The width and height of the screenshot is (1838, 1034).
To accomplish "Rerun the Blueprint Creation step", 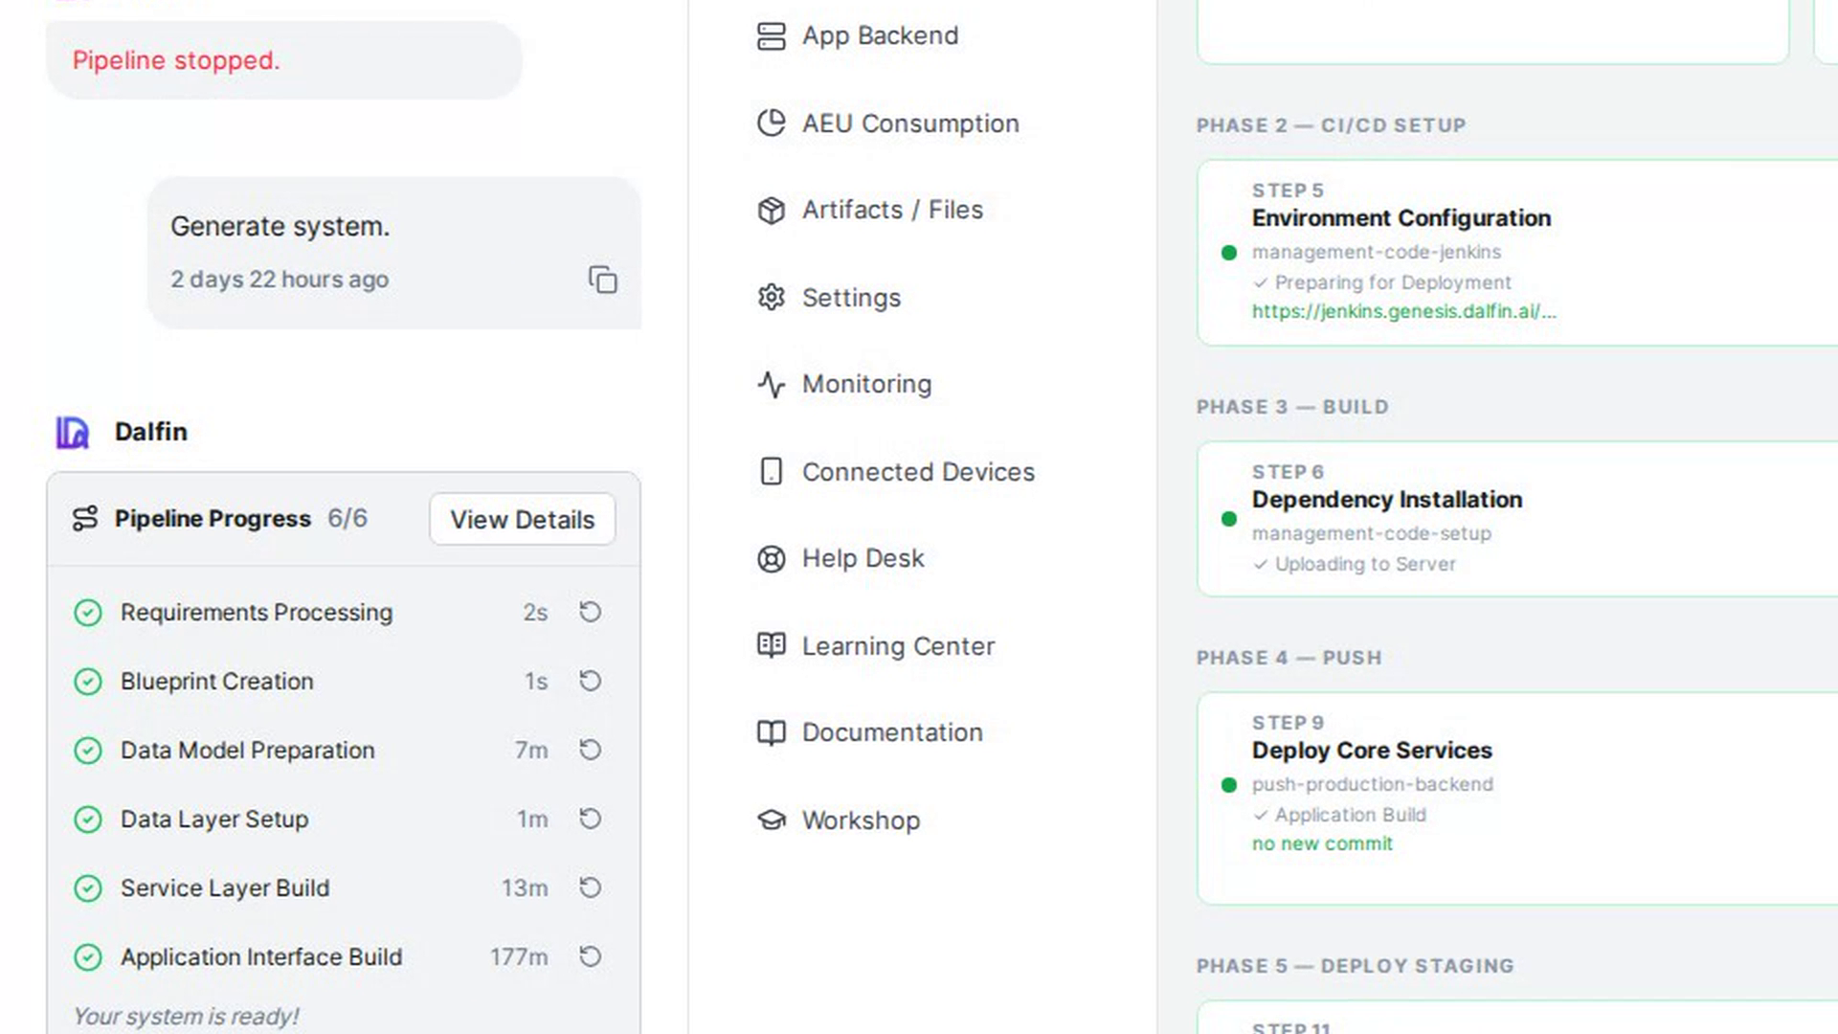I will click(x=591, y=681).
